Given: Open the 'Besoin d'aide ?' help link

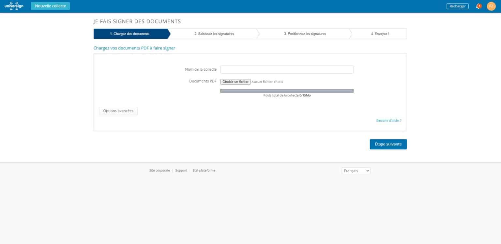Looking at the screenshot, I should pos(388,120).
